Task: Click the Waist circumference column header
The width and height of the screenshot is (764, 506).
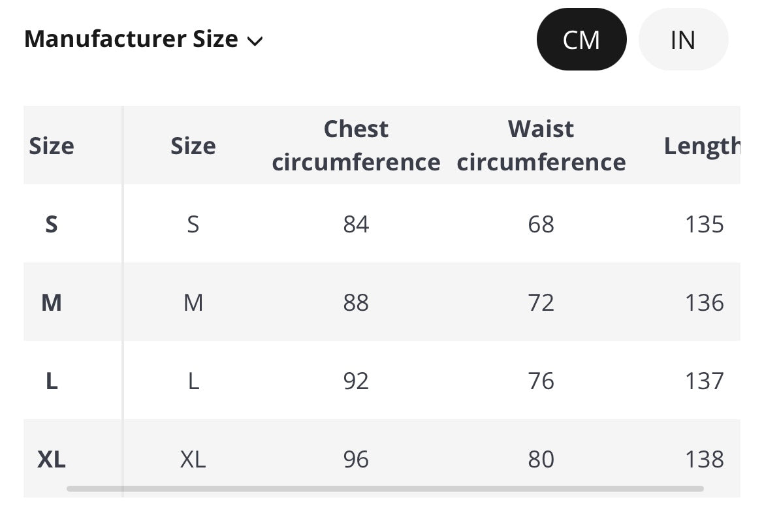Action: (541, 146)
